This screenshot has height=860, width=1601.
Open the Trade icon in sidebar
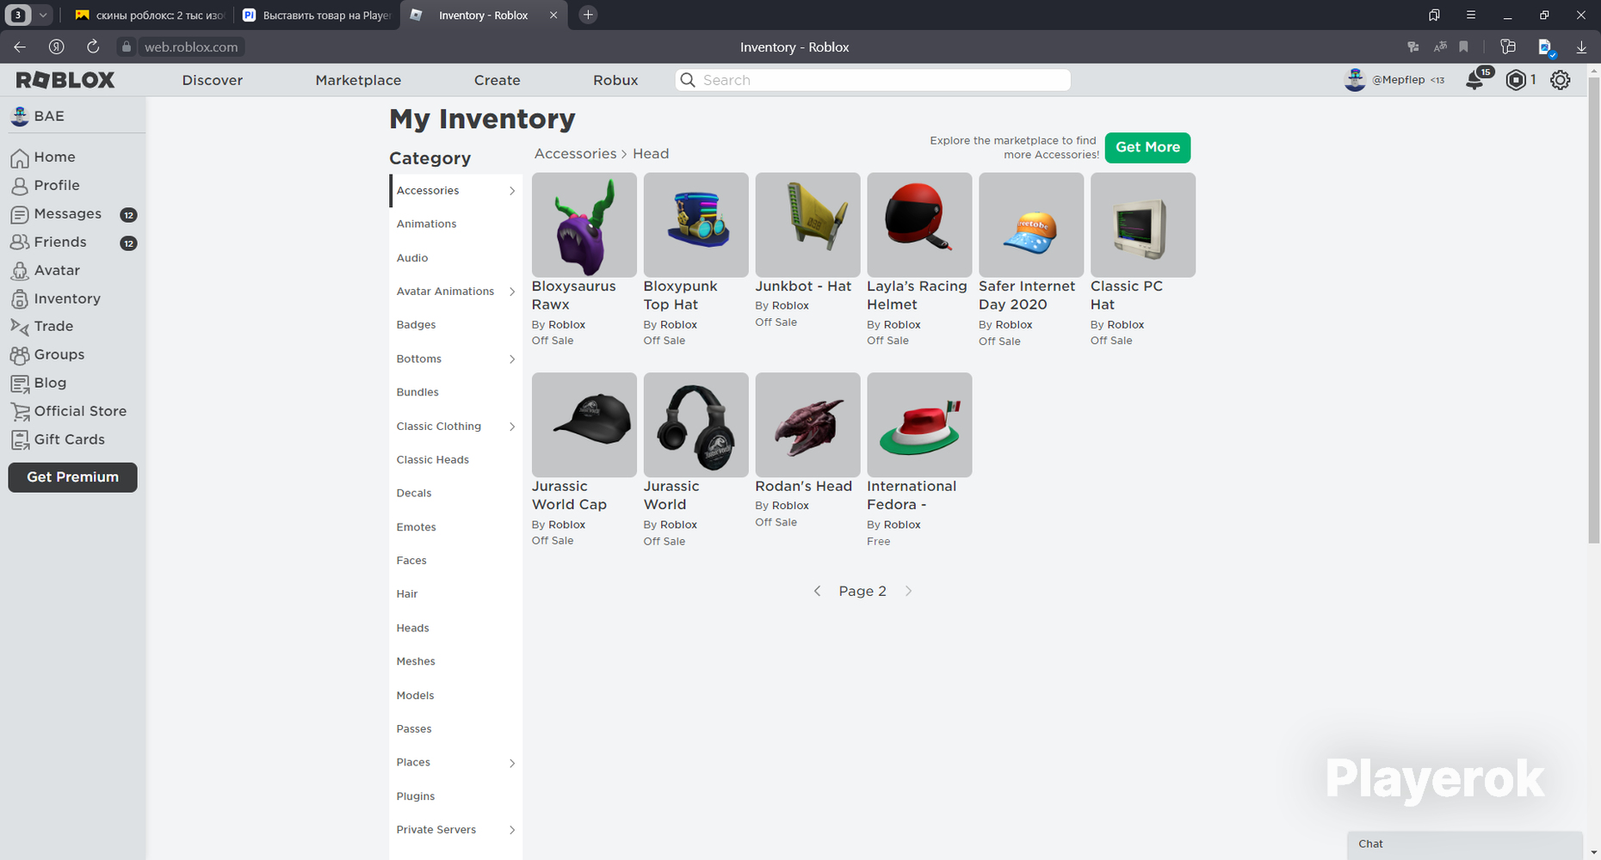click(x=20, y=327)
